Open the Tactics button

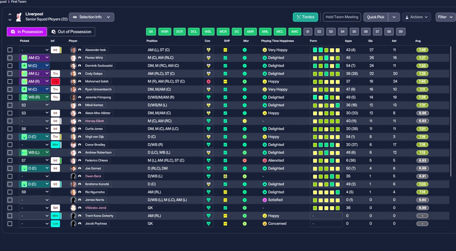305,17
